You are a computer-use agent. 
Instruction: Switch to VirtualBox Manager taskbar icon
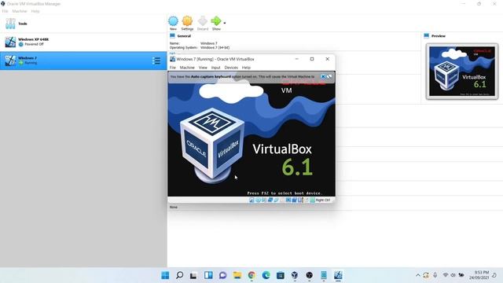point(295,275)
